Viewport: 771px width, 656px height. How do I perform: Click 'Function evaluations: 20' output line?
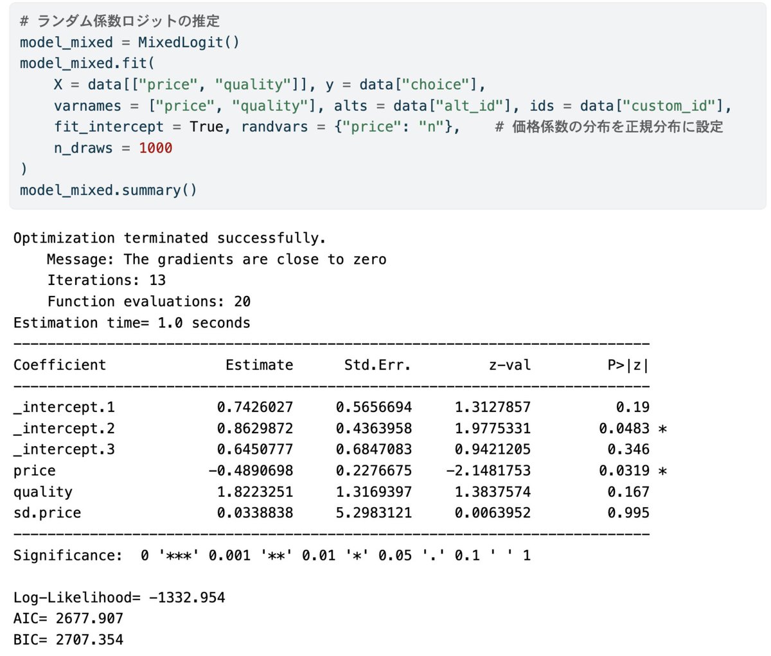[149, 302]
